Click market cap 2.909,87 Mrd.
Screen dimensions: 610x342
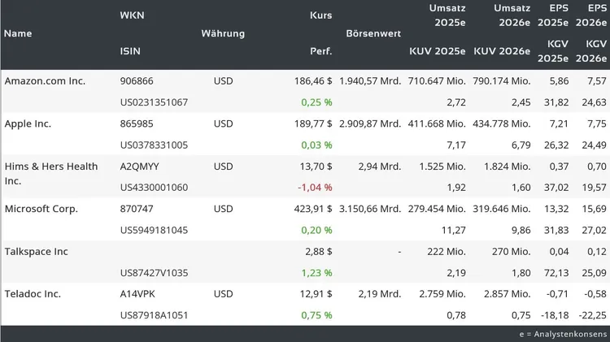click(x=370, y=123)
